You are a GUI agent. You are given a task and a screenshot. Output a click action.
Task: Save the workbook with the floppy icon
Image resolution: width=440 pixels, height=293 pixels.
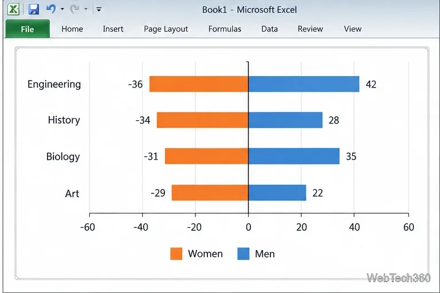click(x=34, y=9)
